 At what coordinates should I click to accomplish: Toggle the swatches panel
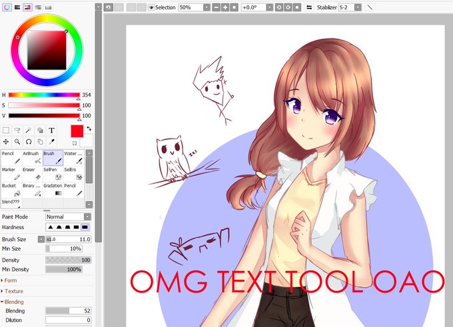pyautogui.click(x=49, y=7)
